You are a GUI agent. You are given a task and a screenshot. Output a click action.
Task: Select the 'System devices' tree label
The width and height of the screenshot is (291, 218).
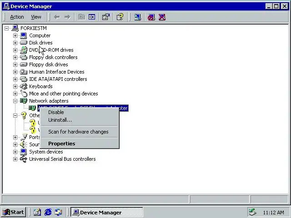click(x=46, y=152)
